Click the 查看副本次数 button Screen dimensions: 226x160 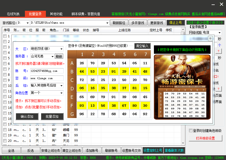[174, 150]
